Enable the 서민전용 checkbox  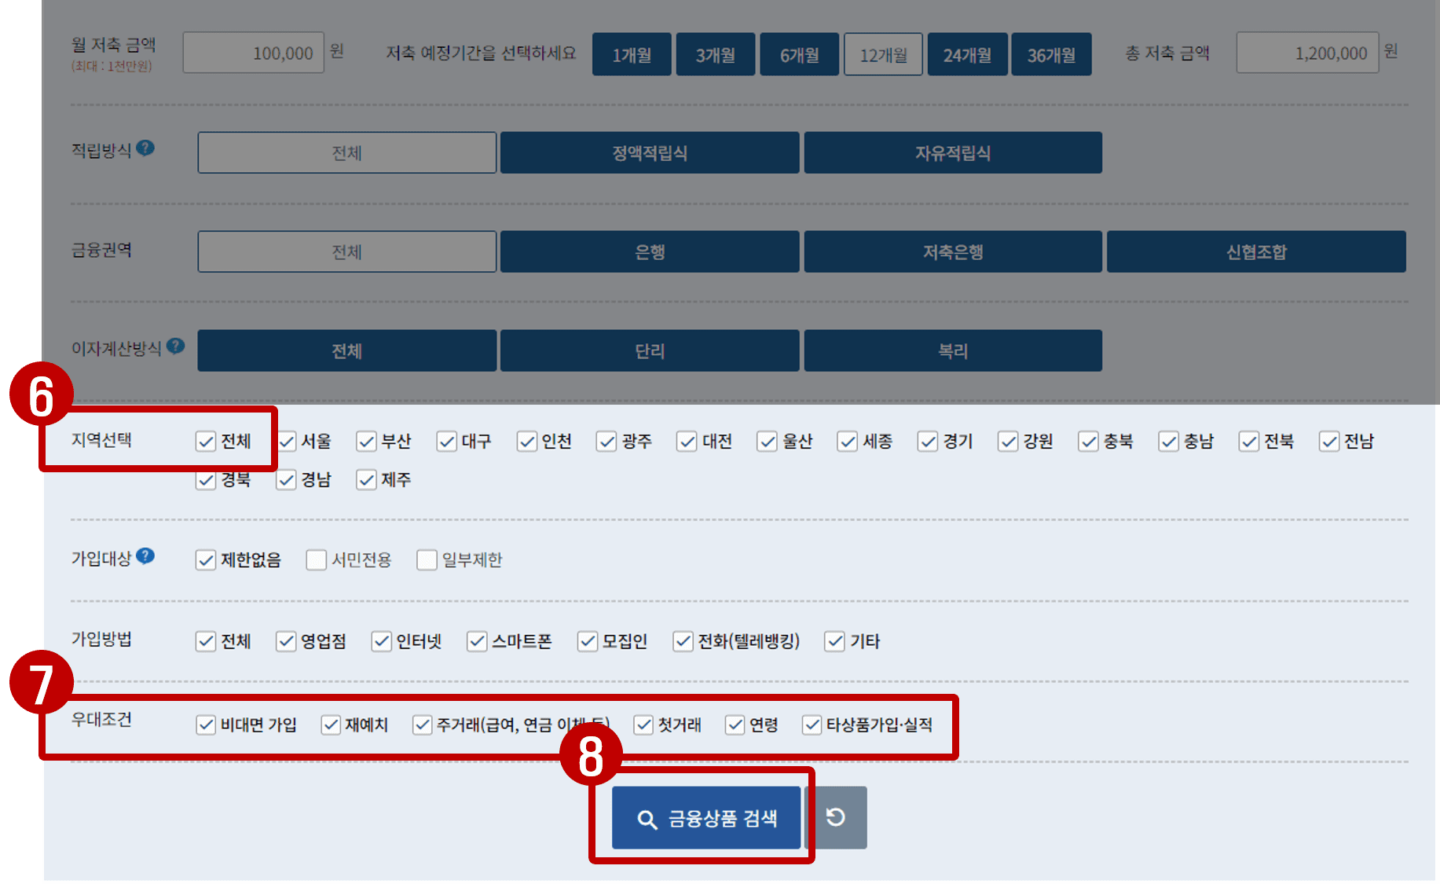316,559
